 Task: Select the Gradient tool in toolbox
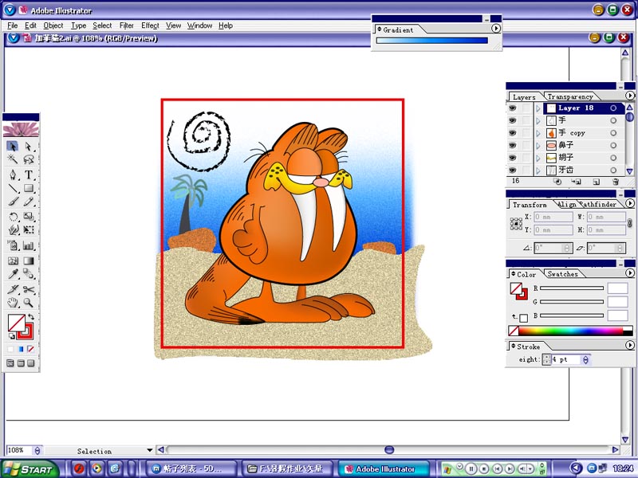click(x=28, y=261)
